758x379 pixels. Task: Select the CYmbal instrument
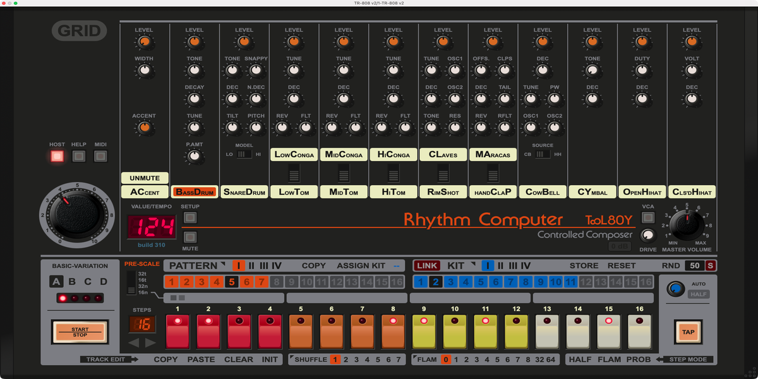click(593, 192)
